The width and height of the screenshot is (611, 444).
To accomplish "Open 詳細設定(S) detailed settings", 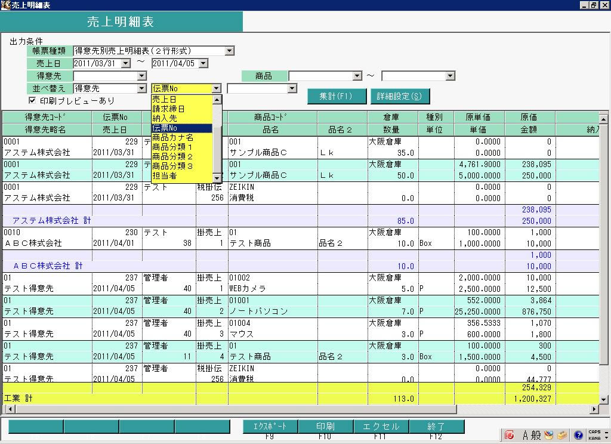I will click(x=400, y=96).
